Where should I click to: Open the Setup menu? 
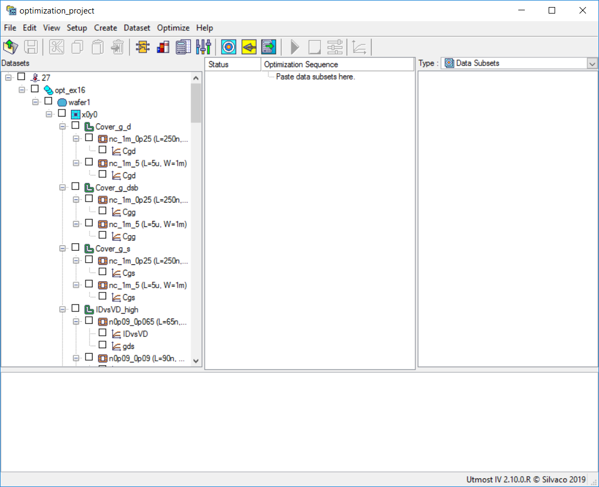coord(77,28)
